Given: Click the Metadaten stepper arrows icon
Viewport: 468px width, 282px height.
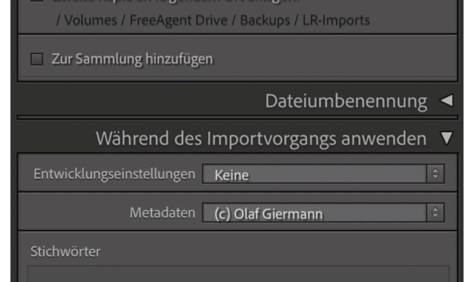Looking at the screenshot, I should (436, 212).
